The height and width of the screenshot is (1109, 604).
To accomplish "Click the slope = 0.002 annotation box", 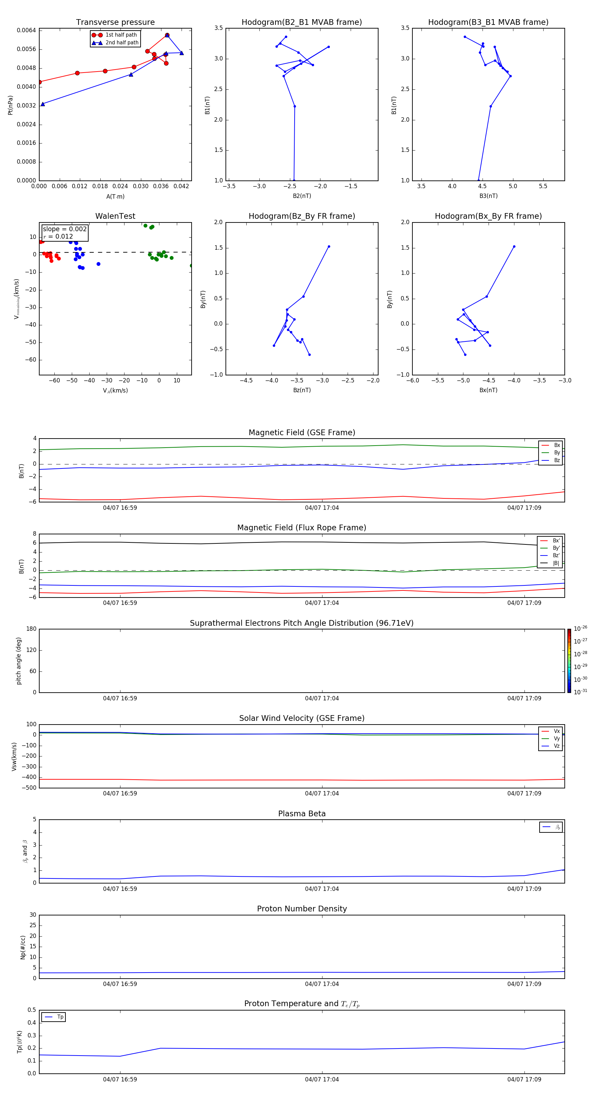I will click(x=64, y=233).
